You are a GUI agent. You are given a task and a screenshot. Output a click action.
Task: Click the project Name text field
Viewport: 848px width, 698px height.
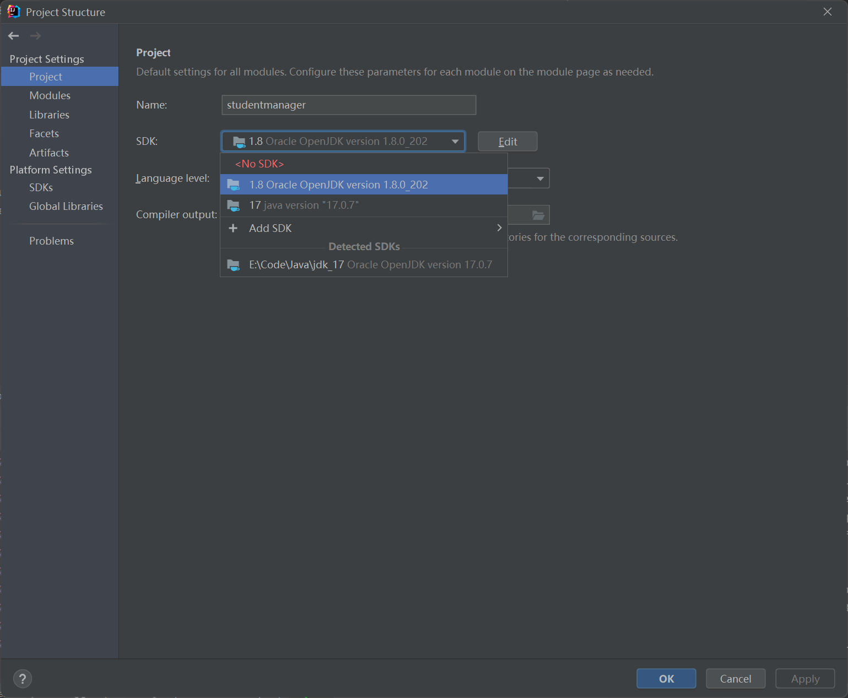click(x=348, y=105)
